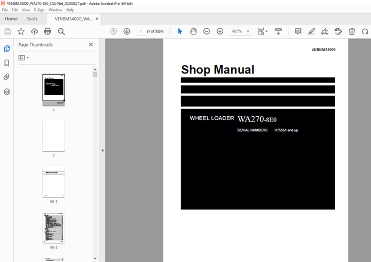
Task: Go to next page arrow
Action: (127, 31)
